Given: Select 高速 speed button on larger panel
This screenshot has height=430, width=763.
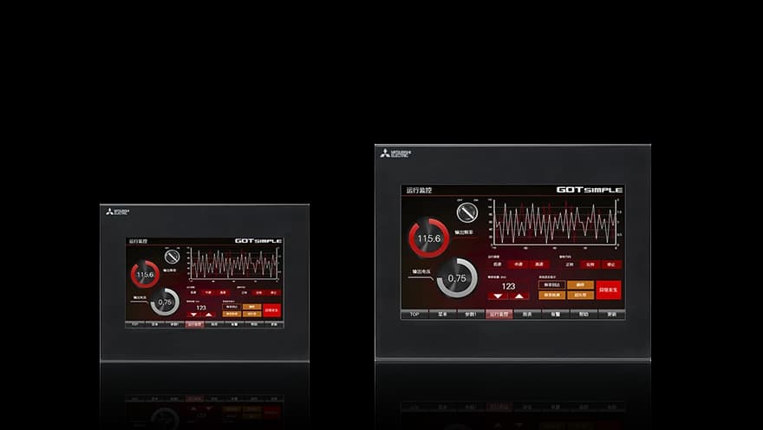Looking at the screenshot, I should click(539, 264).
